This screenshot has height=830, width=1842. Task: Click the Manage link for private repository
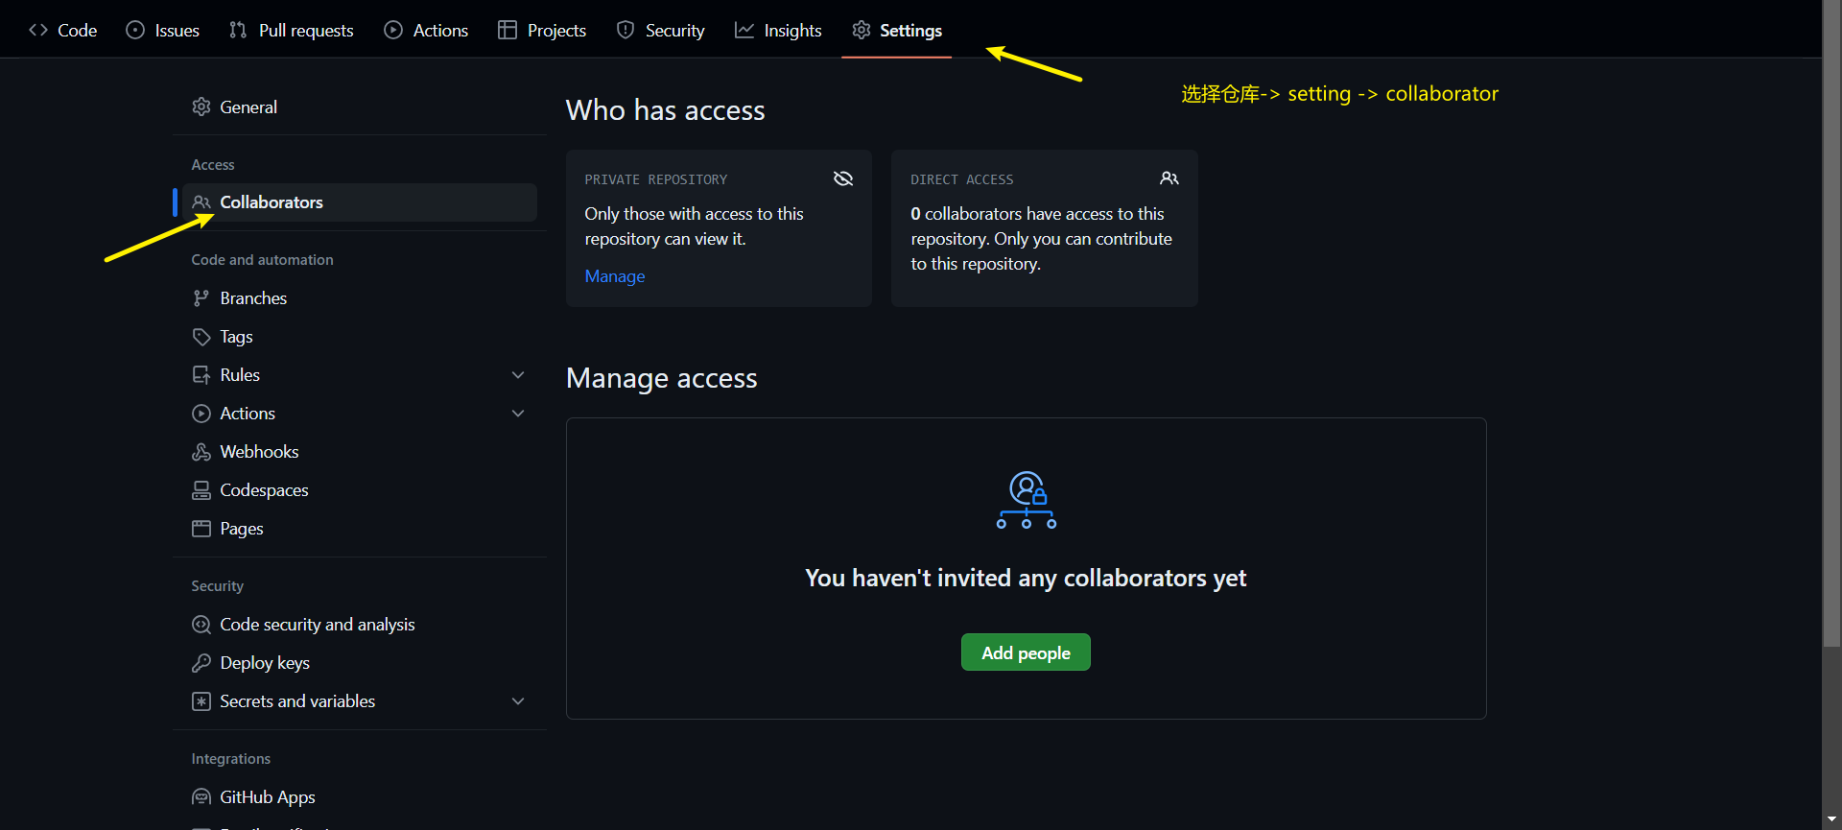pos(615,276)
